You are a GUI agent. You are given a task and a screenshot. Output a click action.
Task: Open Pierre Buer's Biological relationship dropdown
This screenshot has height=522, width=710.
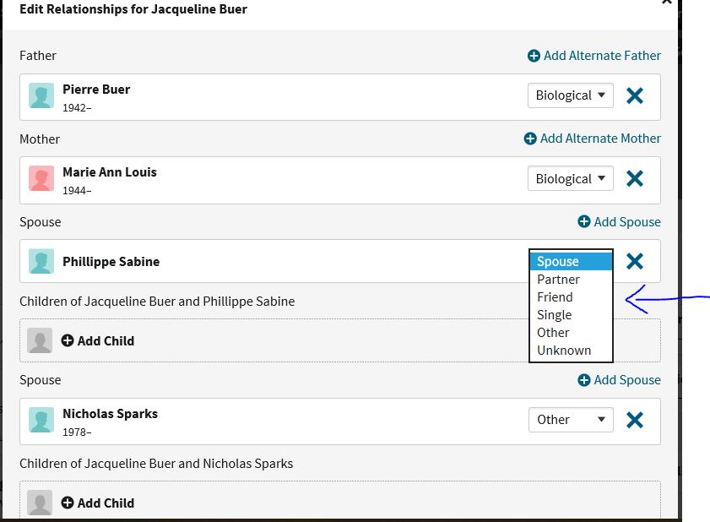coord(571,95)
